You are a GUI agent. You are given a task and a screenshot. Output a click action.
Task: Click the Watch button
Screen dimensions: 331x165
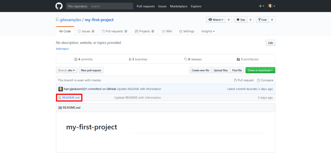(216, 20)
